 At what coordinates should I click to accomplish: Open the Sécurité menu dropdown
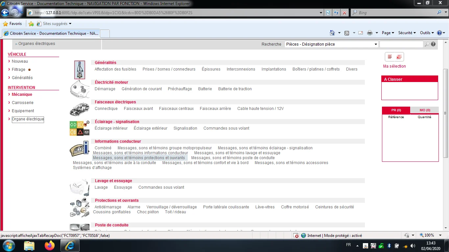(407, 33)
